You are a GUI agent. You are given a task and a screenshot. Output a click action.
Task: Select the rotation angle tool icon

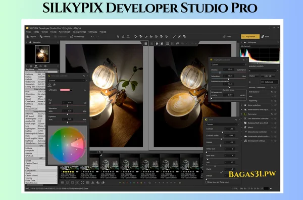click(123, 37)
